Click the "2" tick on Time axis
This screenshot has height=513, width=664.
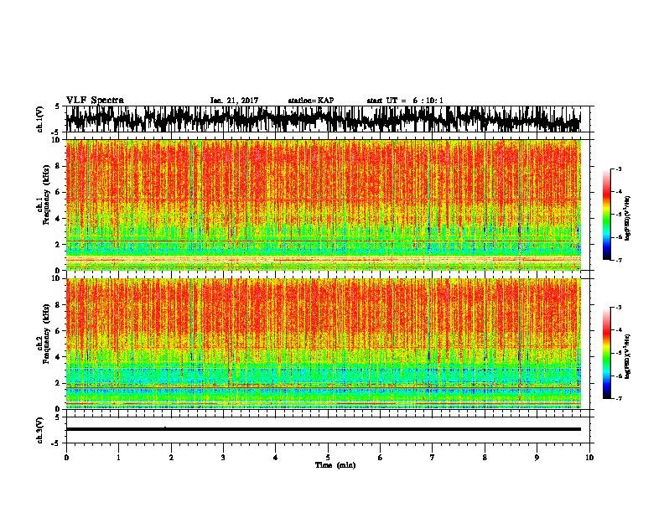click(171, 458)
